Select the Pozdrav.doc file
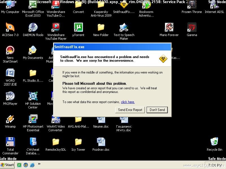 101,144
